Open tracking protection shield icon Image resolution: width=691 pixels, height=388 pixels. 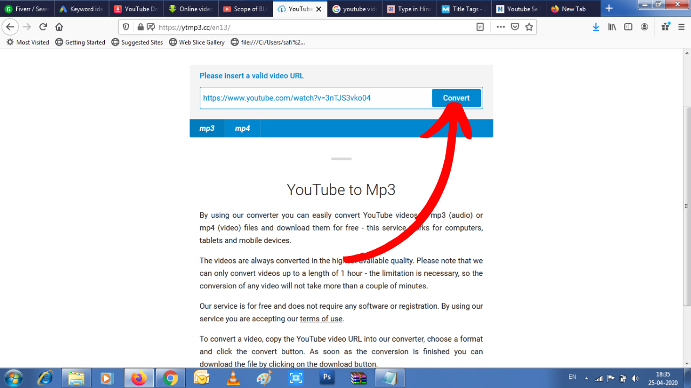coord(126,27)
